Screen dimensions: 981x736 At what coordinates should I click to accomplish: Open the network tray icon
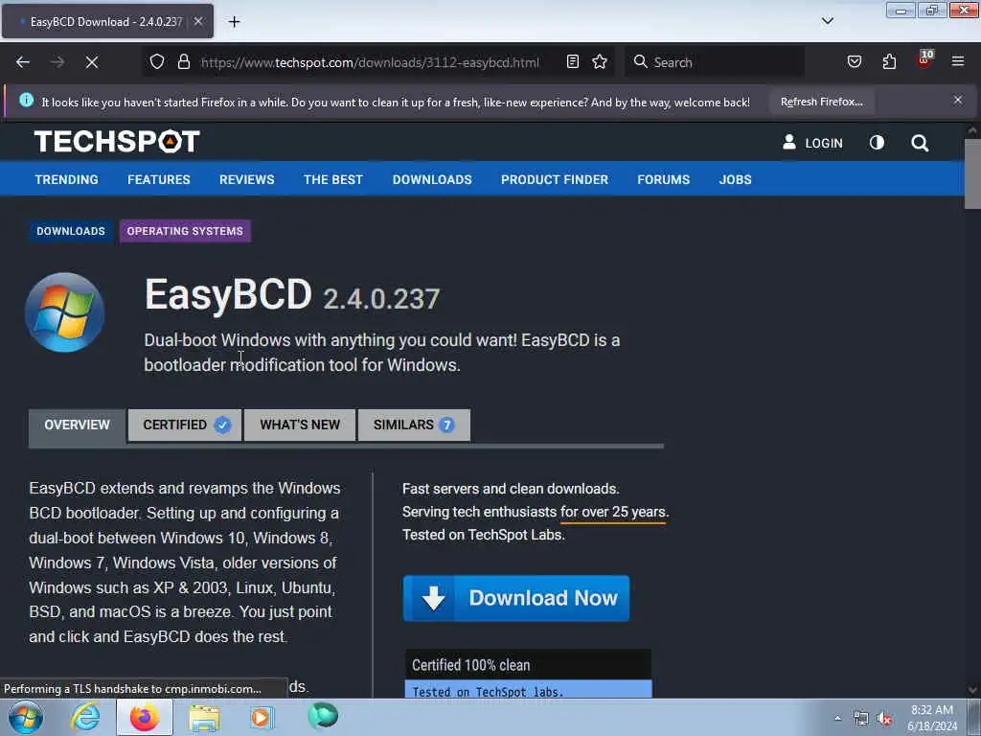[861, 718]
